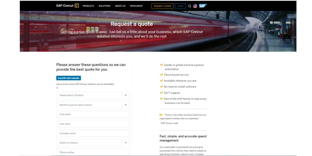Open the About Us menu

[x=120, y=6]
